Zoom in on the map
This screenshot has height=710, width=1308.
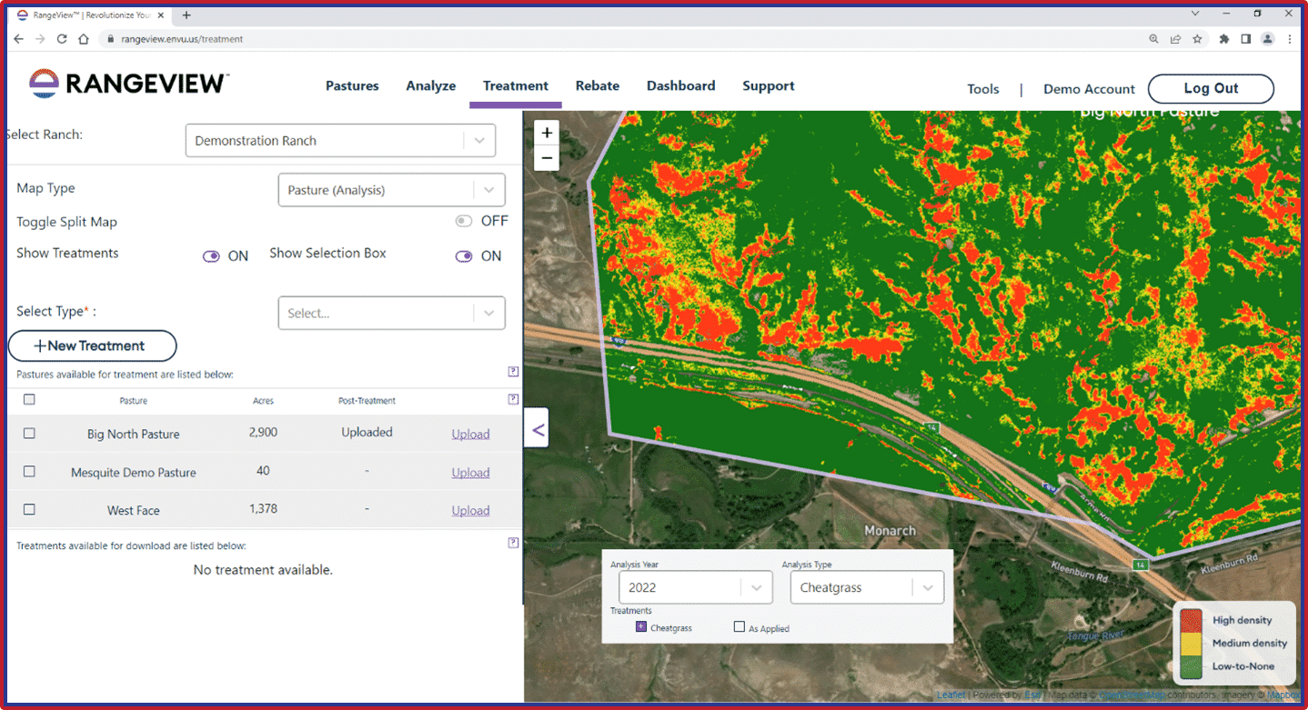547,133
